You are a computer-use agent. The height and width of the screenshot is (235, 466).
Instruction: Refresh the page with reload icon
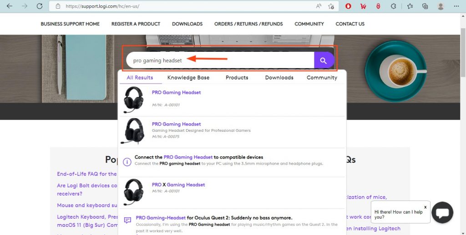[x=40, y=6]
